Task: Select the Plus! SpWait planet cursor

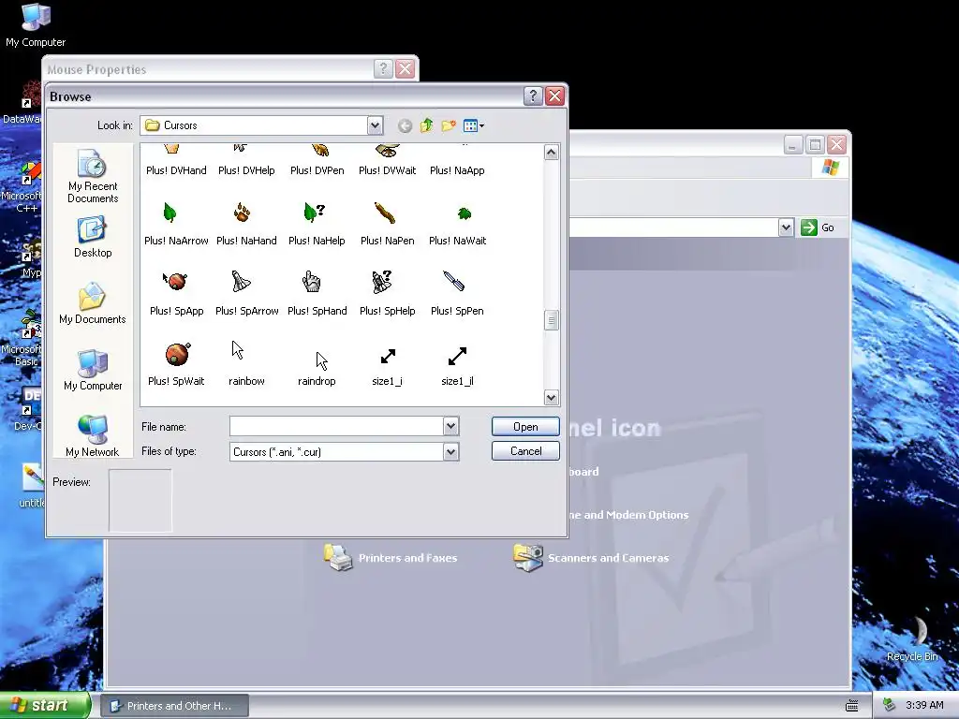Action: [176, 364]
